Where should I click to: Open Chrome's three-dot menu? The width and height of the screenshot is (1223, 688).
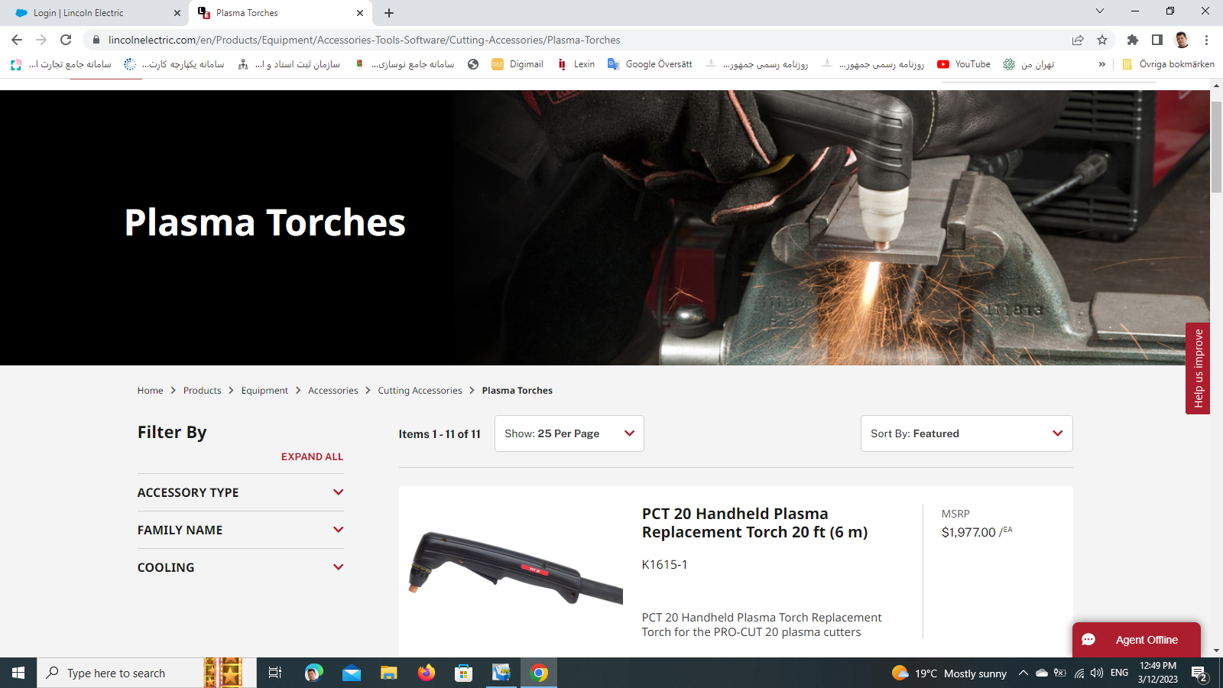(1207, 40)
